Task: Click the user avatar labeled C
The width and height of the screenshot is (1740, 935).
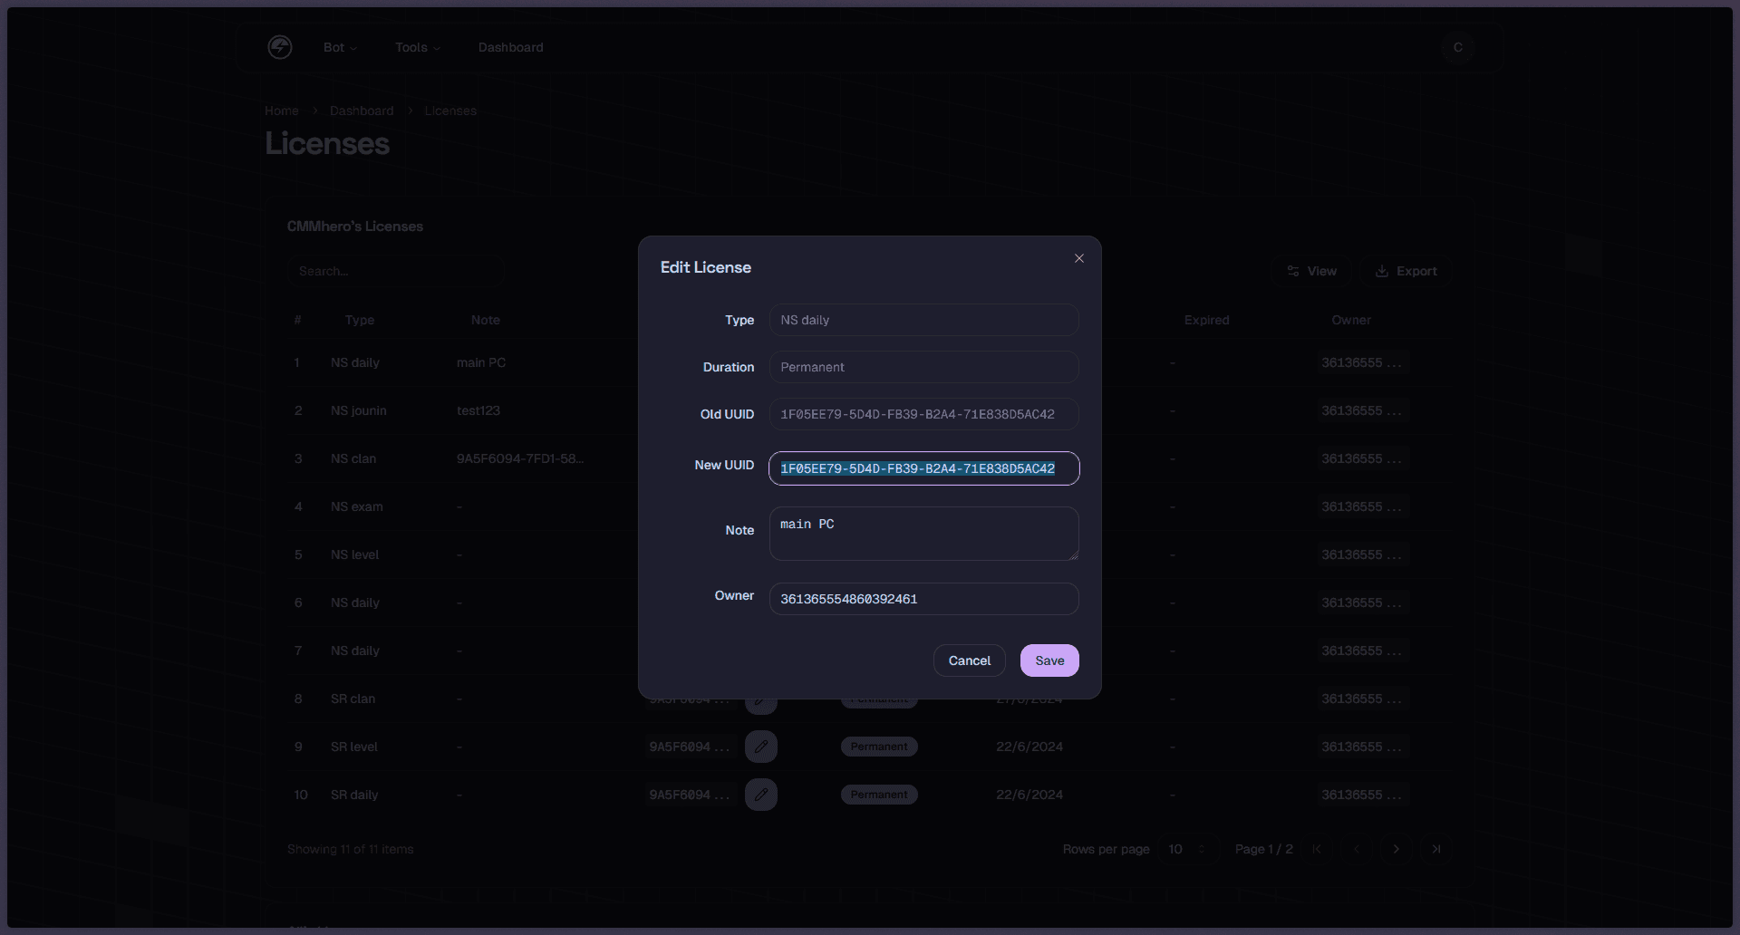Action: click(x=1457, y=47)
